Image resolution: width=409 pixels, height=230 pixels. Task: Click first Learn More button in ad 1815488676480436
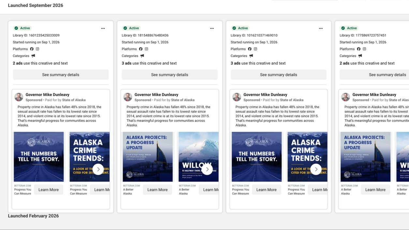click(157, 190)
